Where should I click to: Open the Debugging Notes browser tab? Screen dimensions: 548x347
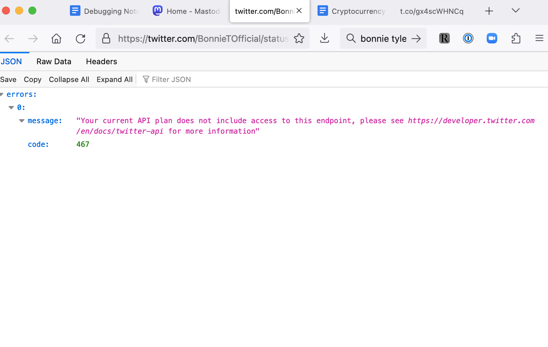(x=105, y=11)
